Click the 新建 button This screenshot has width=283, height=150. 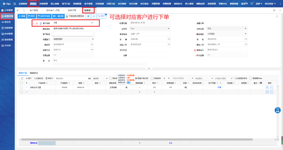click(x=22, y=16)
